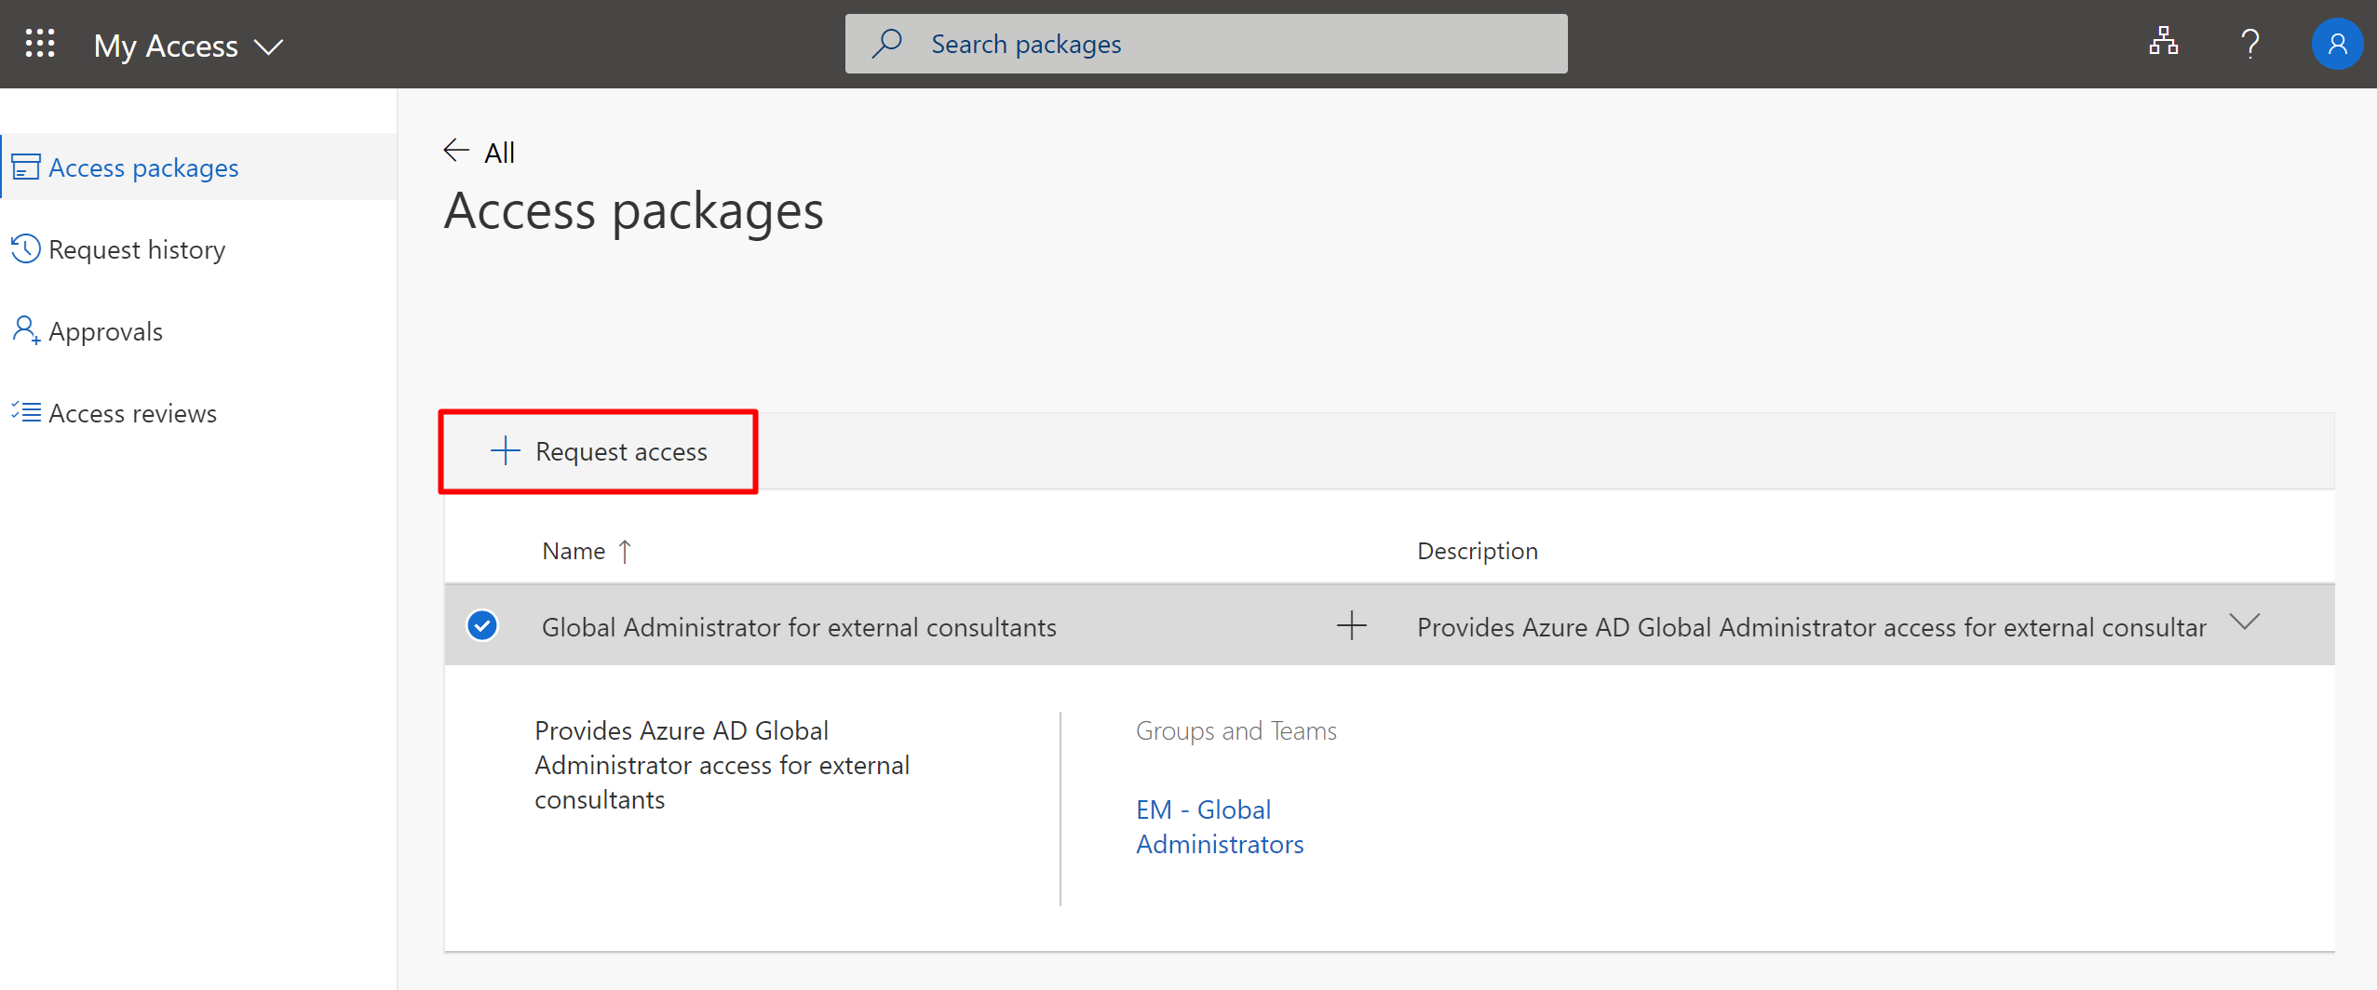Image resolution: width=2377 pixels, height=990 pixels.
Task: Click the organization switcher icon in top bar
Action: (x=2162, y=42)
